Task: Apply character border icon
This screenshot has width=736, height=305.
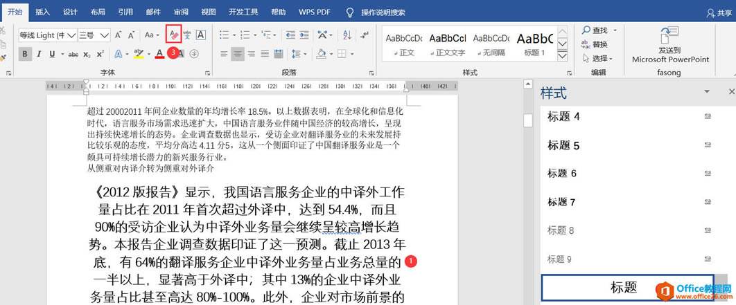Action: point(200,35)
